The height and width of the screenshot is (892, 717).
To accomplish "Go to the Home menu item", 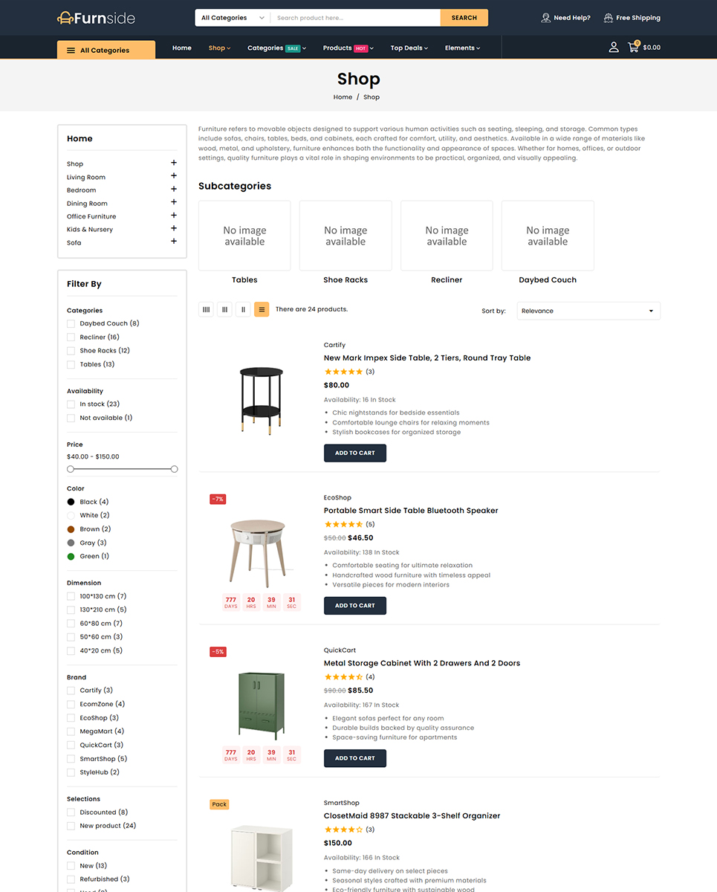I will click(x=182, y=48).
